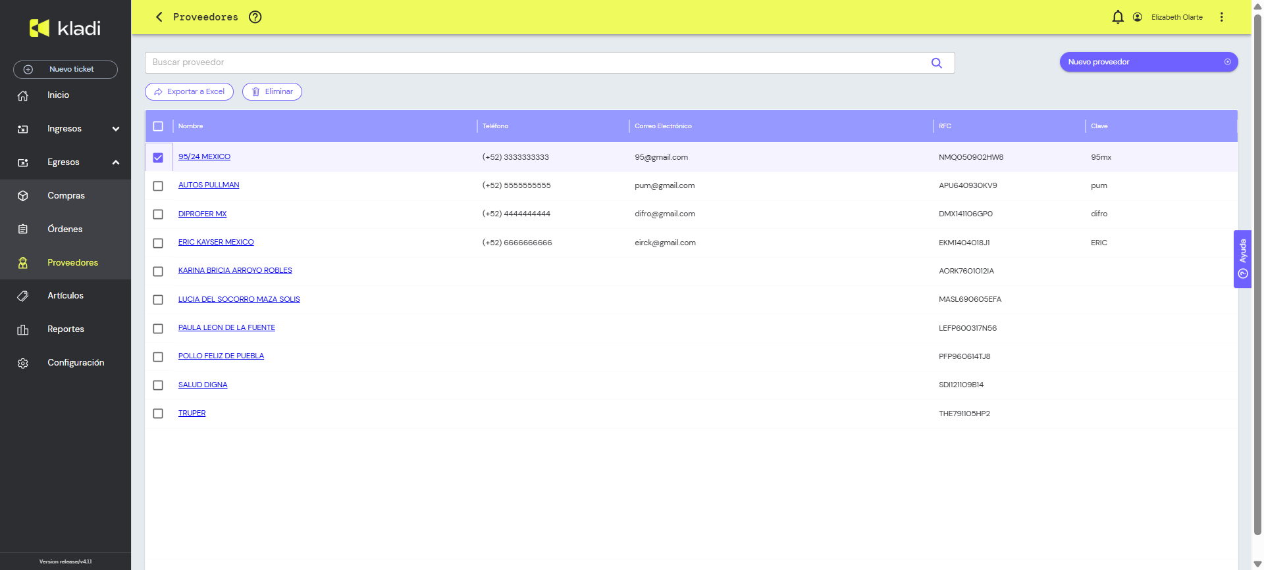Check the PAULA LEON DE LA FUENTE checkbox
Viewport: 1264px width, 570px height.
158,329
